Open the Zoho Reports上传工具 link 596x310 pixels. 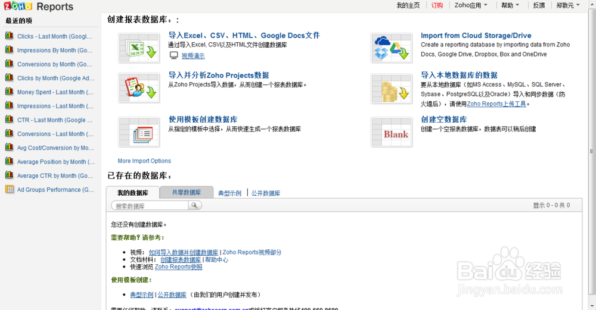[496, 104]
